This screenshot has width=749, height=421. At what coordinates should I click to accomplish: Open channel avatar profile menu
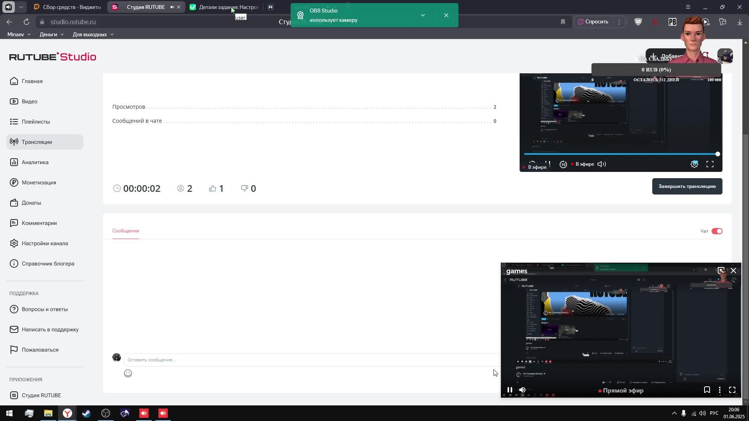pos(725,56)
